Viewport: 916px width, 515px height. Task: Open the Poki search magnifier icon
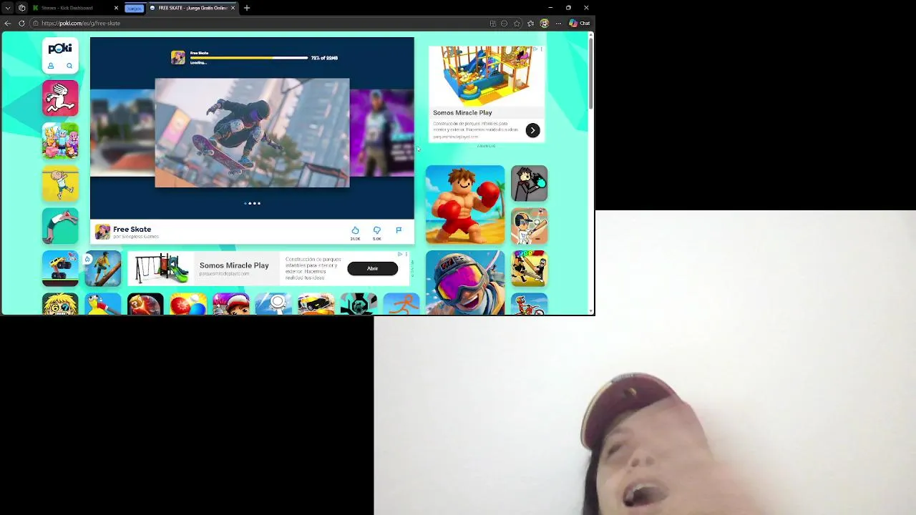[x=69, y=66]
